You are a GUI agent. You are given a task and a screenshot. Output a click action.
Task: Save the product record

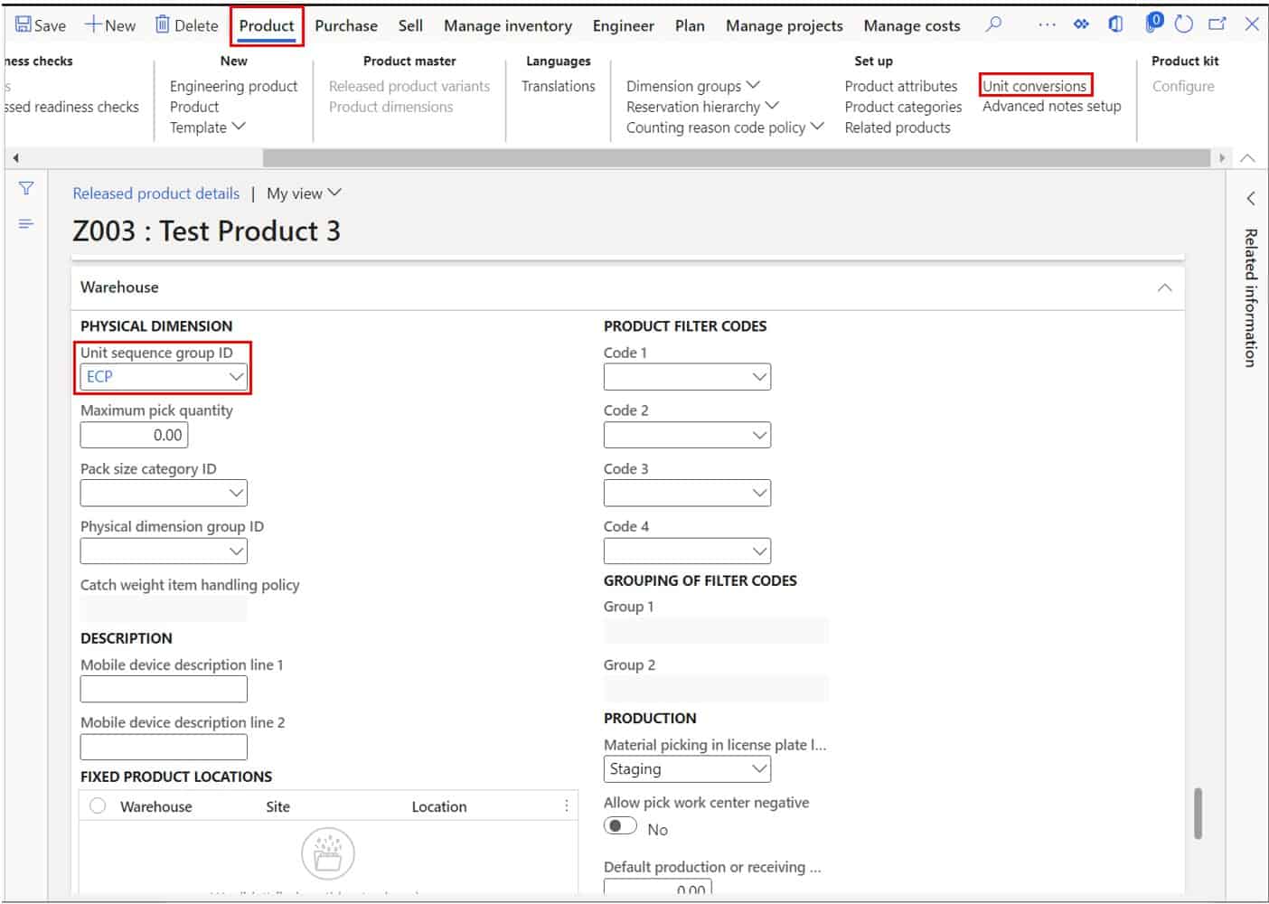(x=38, y=24)
